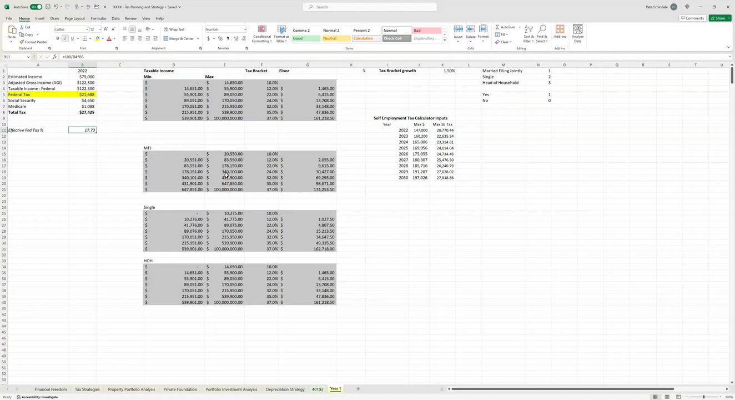Click the Find & Select magnifier icon

(x=542, y=29)
